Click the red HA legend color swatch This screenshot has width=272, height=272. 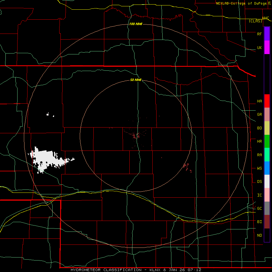(267, 101)
